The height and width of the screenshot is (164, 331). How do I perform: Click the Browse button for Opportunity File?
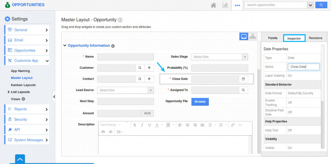pos(200,102)
